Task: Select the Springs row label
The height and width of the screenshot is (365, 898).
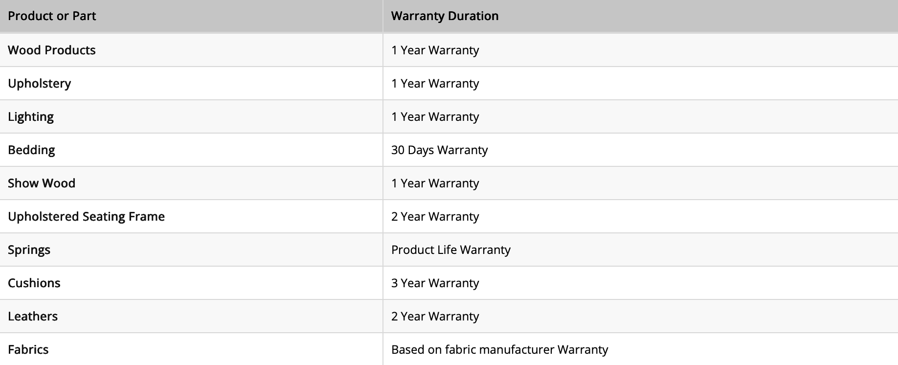Action: (x=29, y=250)
